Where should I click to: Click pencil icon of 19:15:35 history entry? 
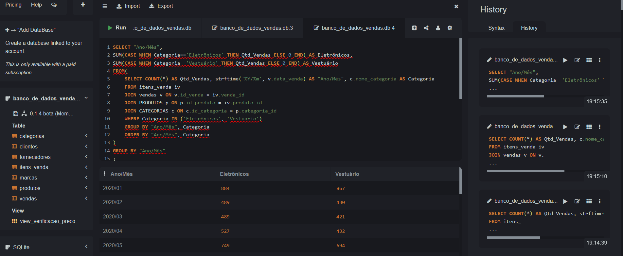point(489,60)
